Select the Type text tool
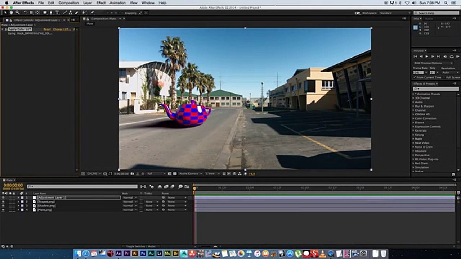 pos(57,13)
